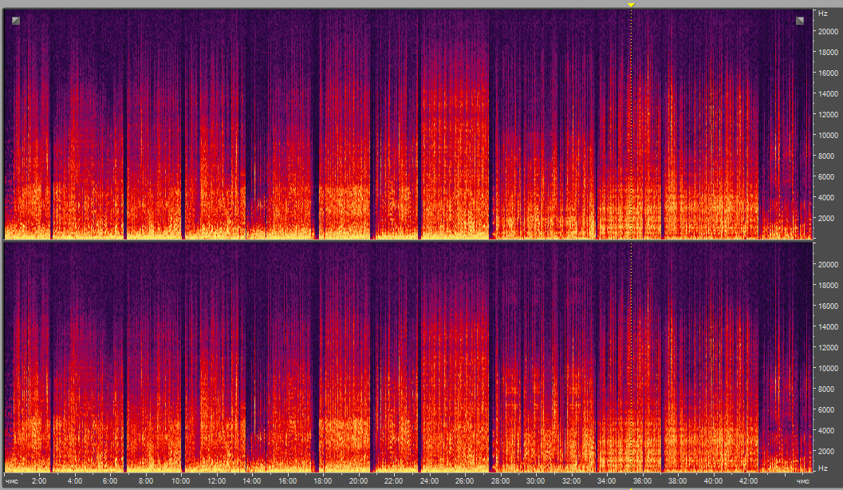
Task: Click the 42:00 mark on the time ruler
Action: point(748,482)
